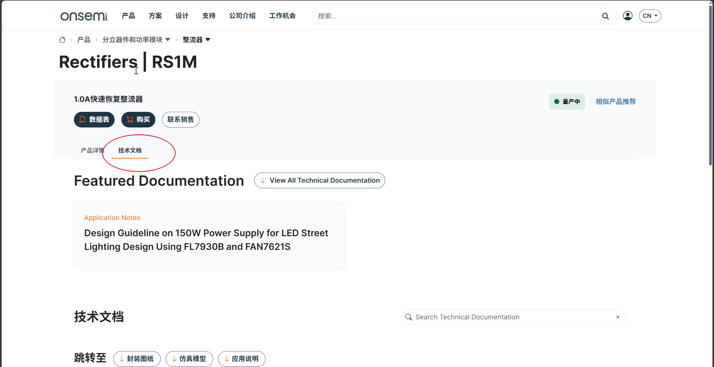Open the 设计 menu

[182, 16]
